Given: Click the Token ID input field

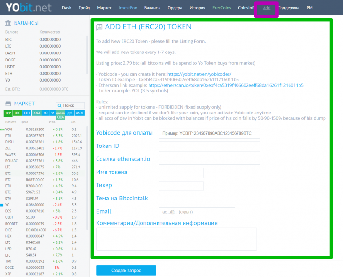Looking at the screenshot, I should click(209, 147).
